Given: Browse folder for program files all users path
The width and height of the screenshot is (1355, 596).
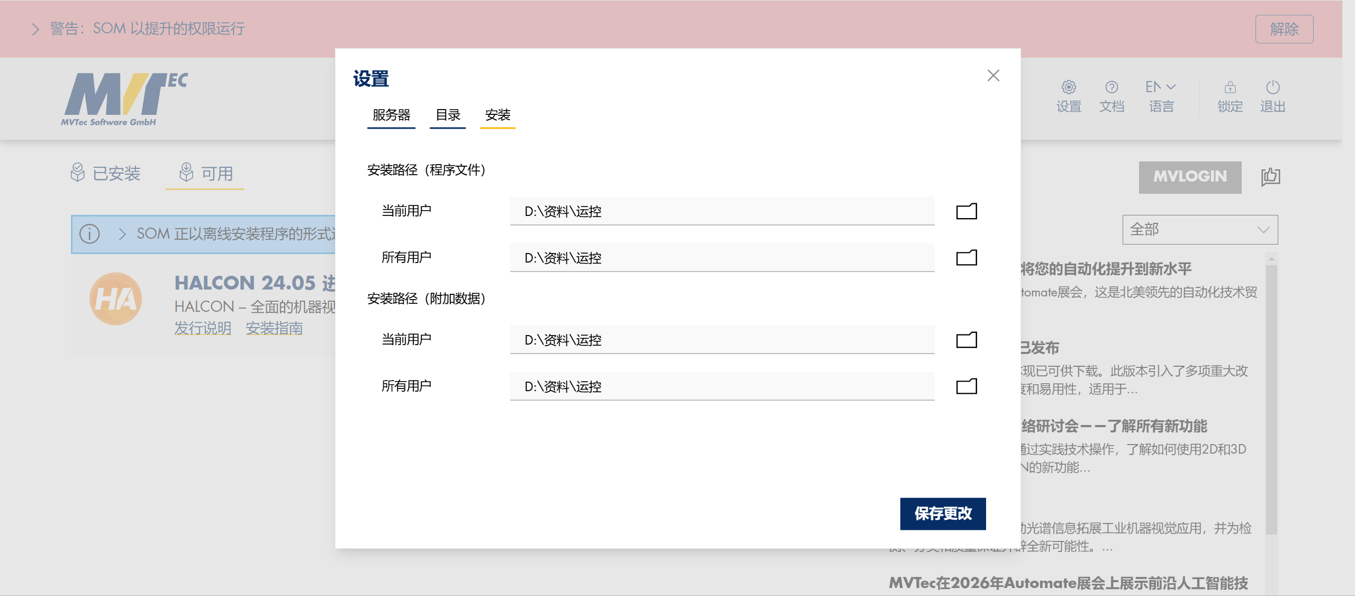Looking at the screenshot, I should 966,258.
